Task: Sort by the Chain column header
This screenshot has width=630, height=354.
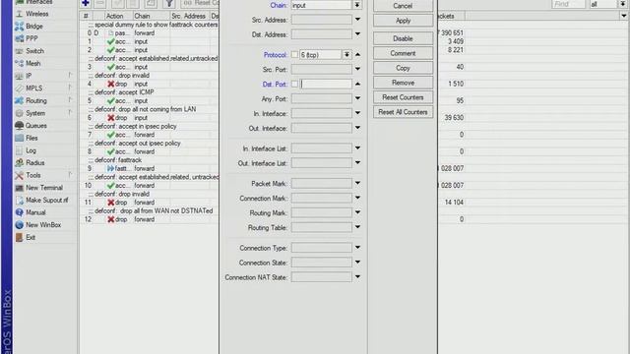Action: click(x=151, y=16)
